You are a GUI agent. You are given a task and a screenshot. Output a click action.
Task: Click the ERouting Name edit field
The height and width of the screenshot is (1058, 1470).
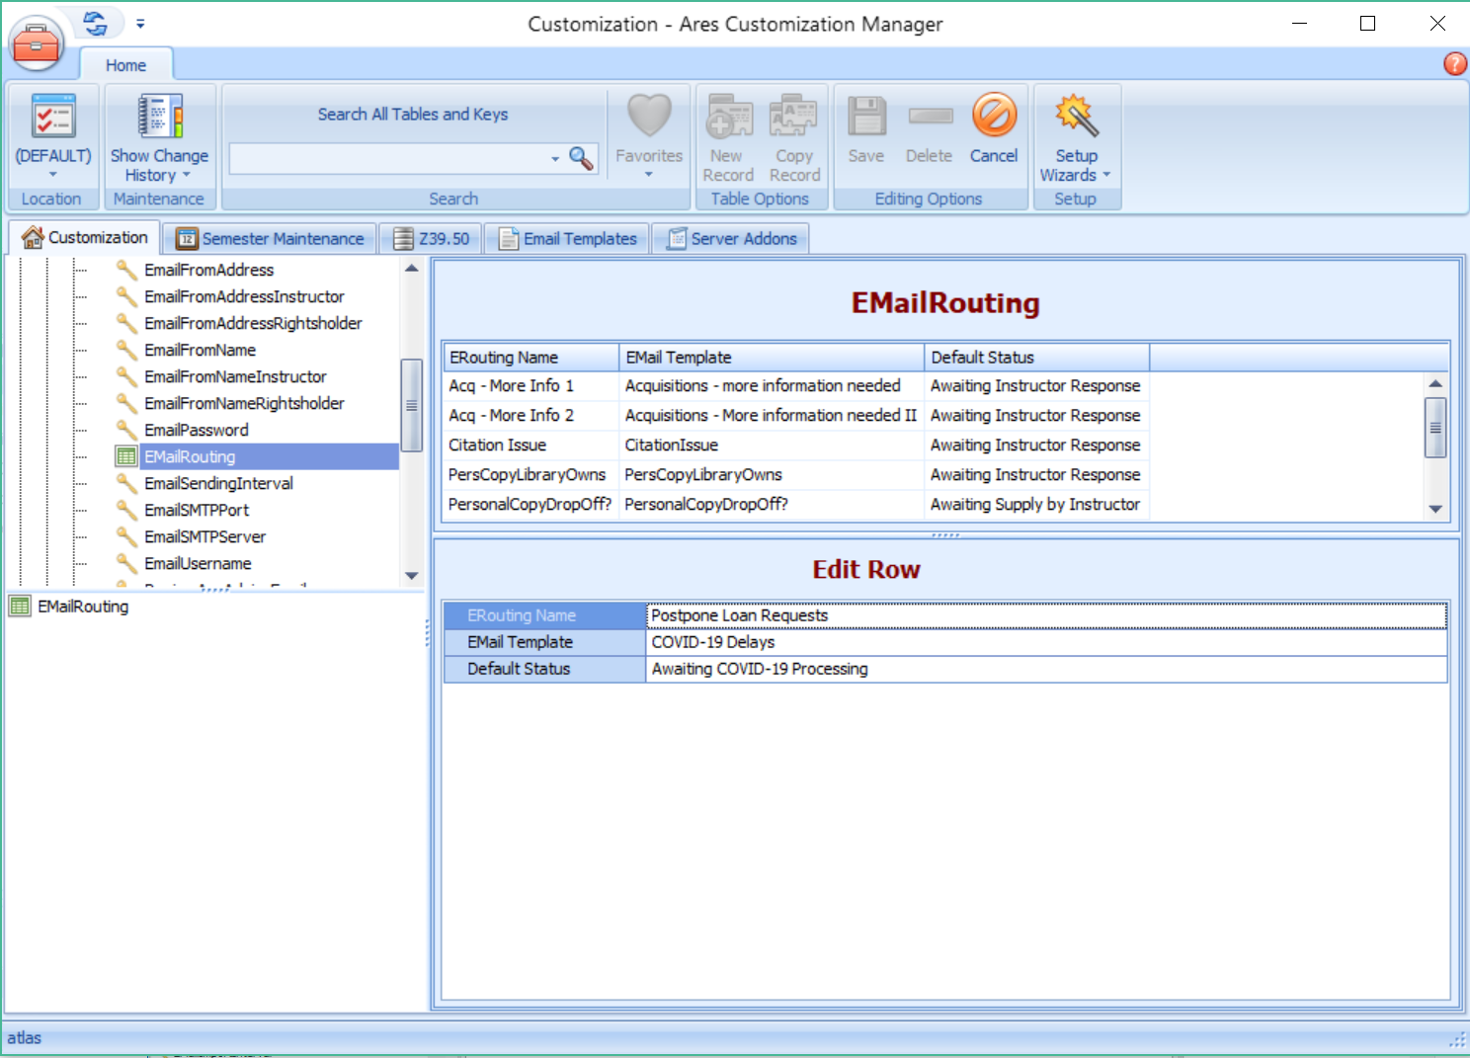[x=1045, y=615]
